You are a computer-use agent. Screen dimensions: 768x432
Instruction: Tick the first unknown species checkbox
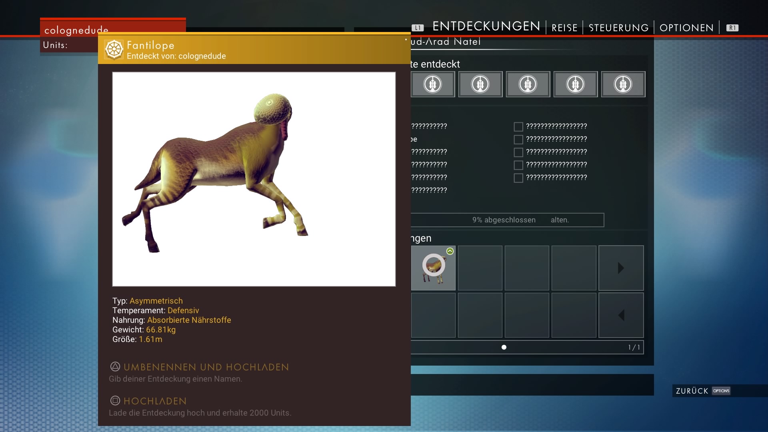click(x=518, y=127)
